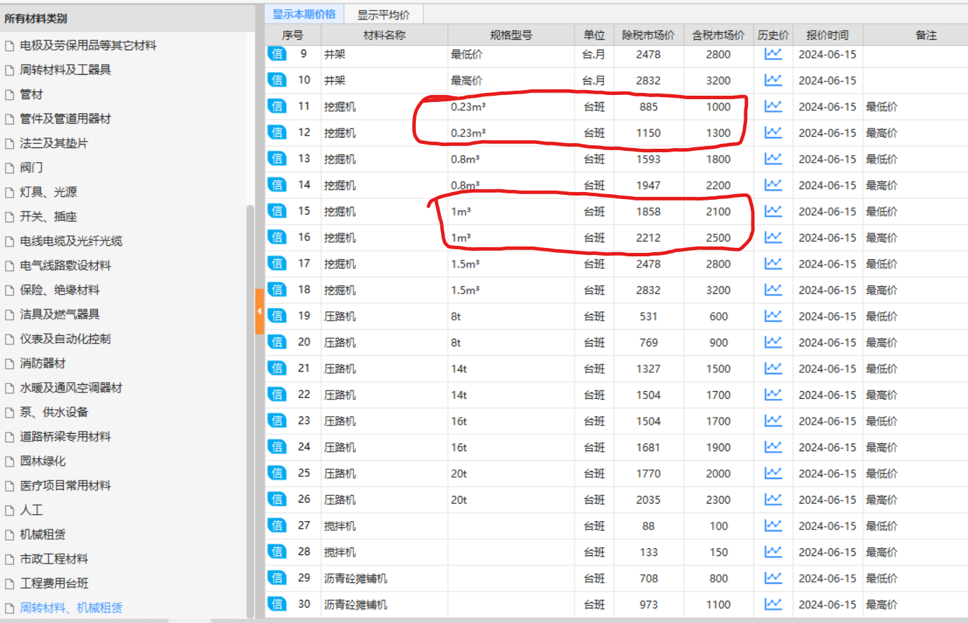Select 泵、供水设备 category
The height and width of the screenshot is (623, 968).
coord(54,412)
